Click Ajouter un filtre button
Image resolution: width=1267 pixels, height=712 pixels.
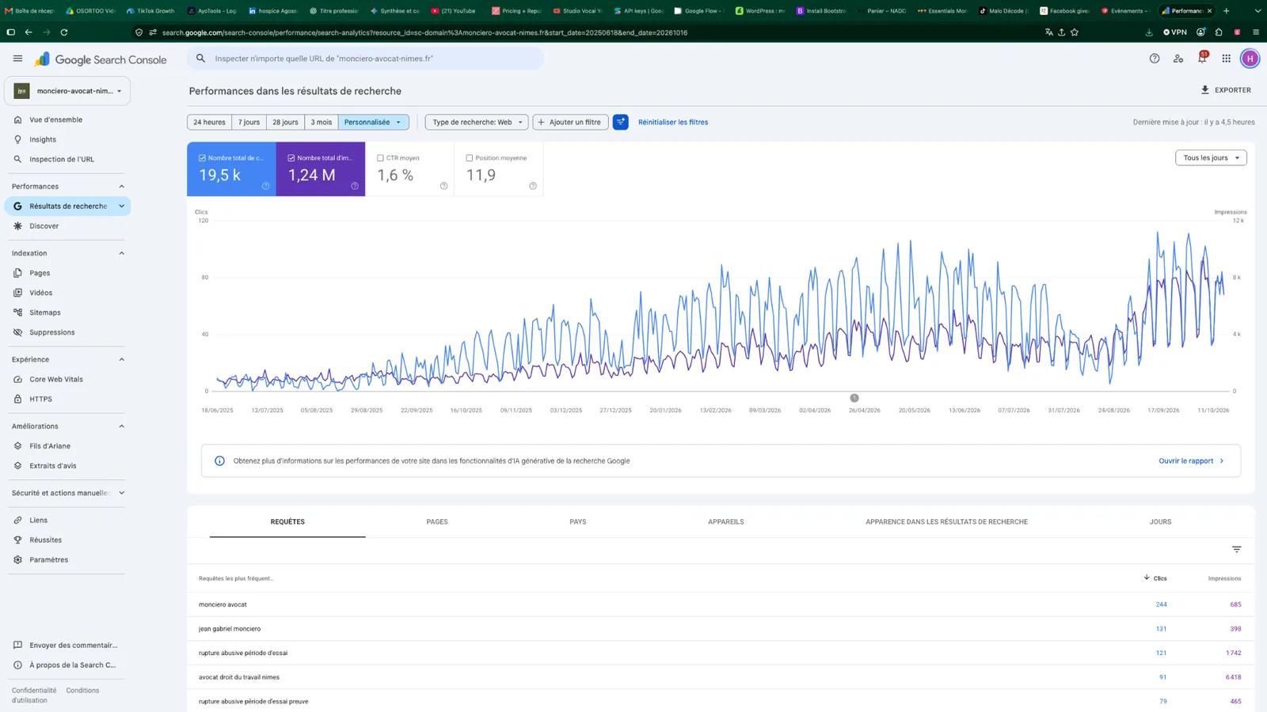570,122
